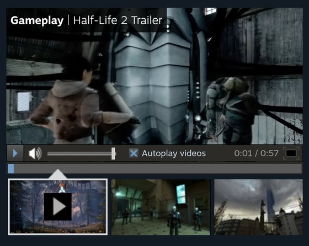Select the forest trailer thumbnail with play icon
This screenshot has width=309, height=246.
point(58,207)
